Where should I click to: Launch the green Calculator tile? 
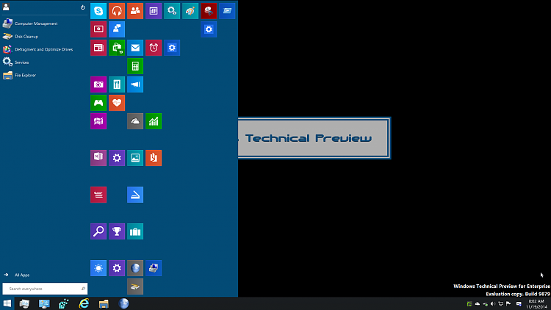pos(135,66)
